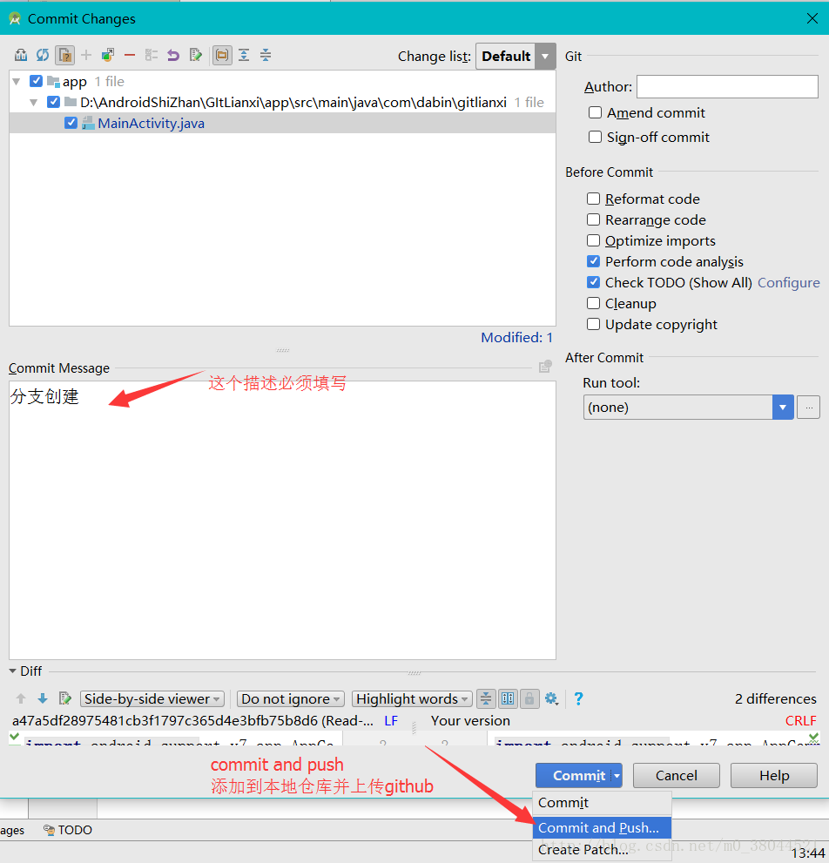The image size is (829, 863).
Task: Click the red Remove minus icon
Action: (x=130, y=55)
